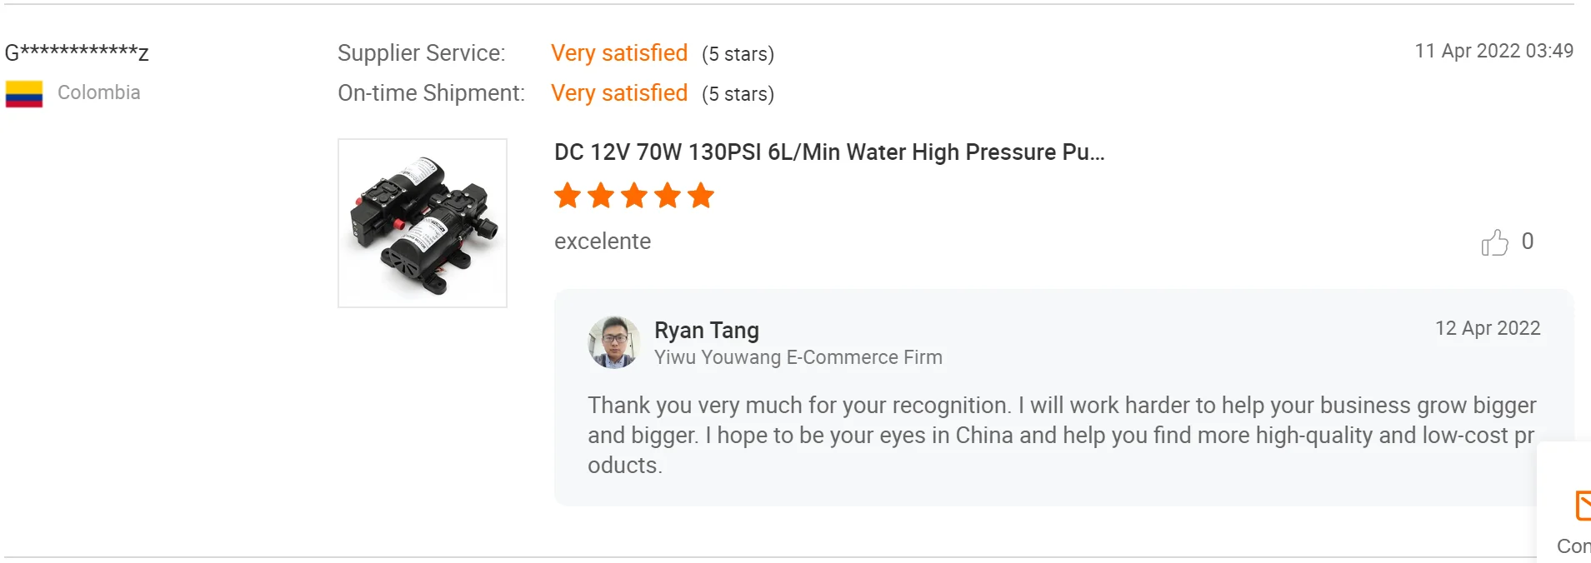Click the third orange rating star

point(634,196)
